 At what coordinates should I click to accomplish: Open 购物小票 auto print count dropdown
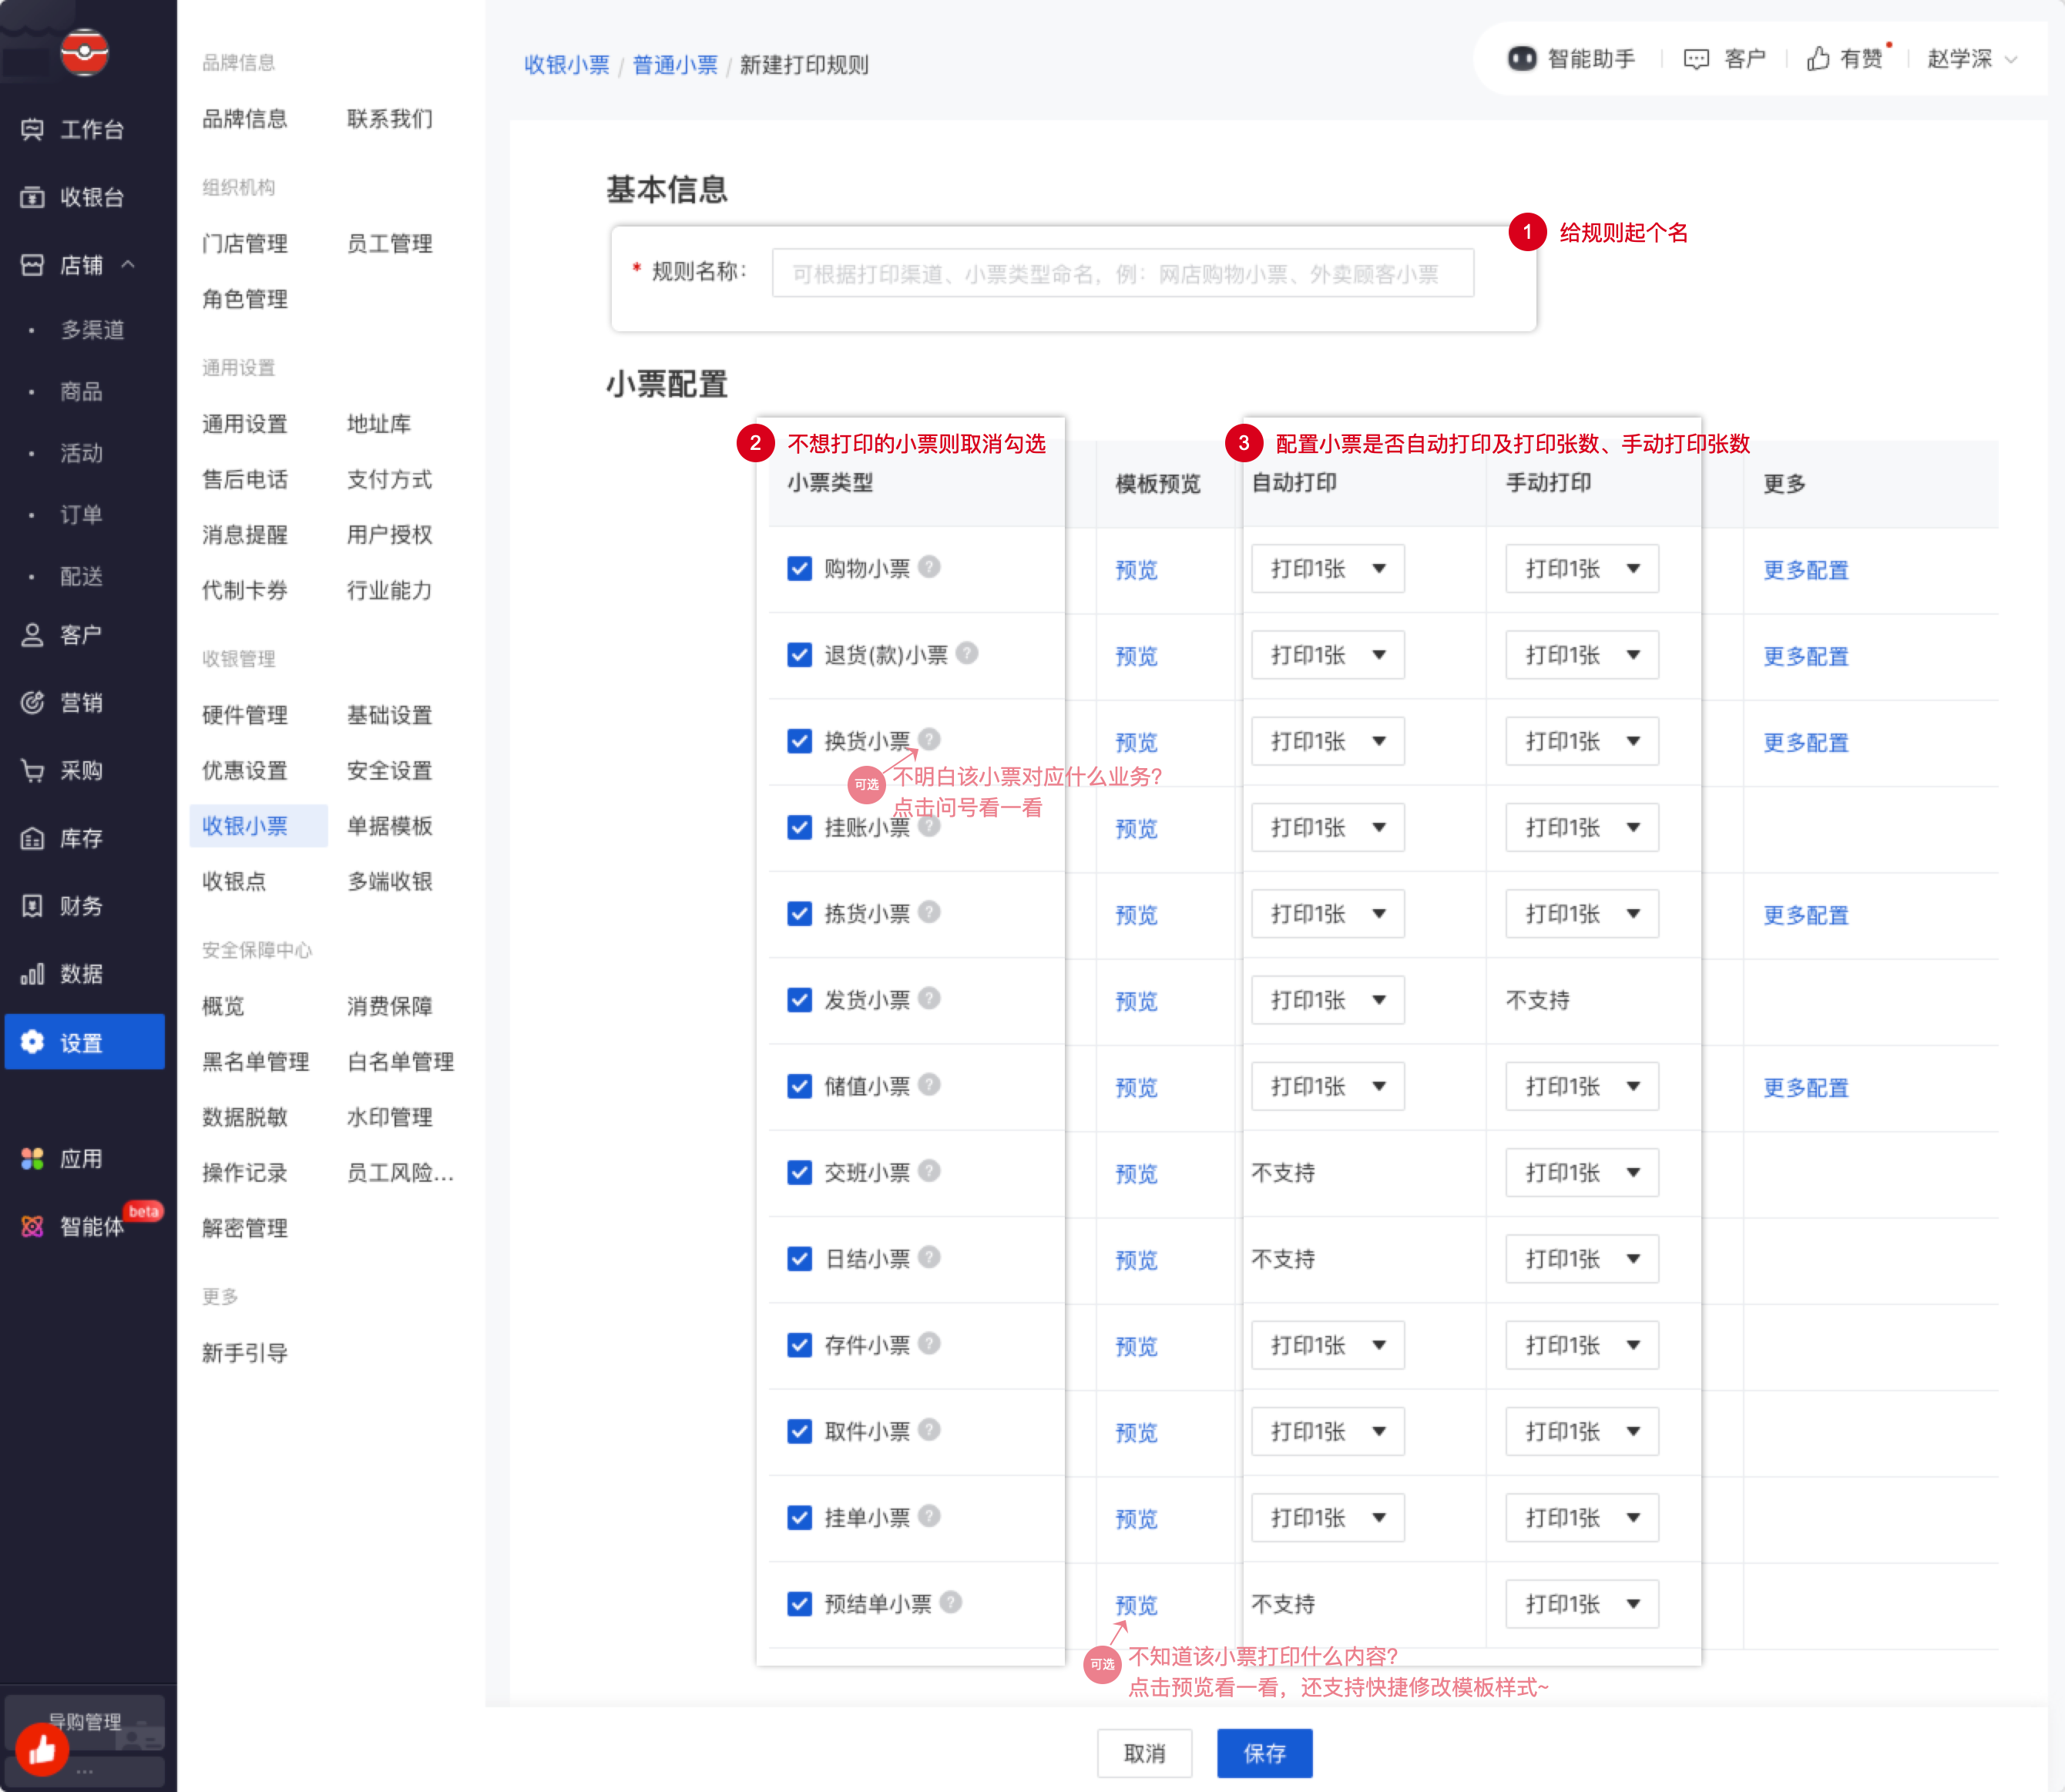pyautogui.click(x=1327, y=569)
